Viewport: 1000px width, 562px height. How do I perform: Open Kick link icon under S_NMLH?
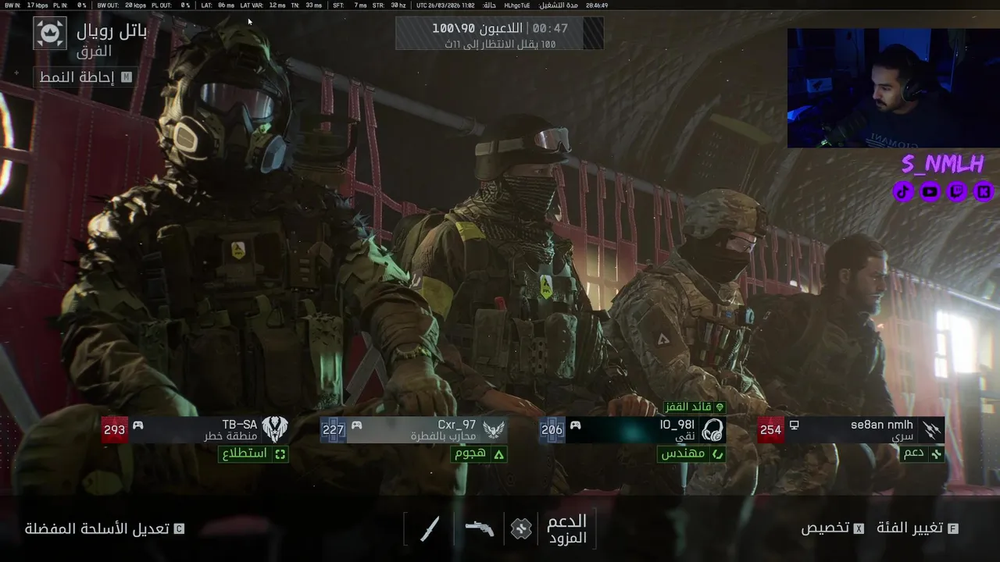(x=984, y=191)
